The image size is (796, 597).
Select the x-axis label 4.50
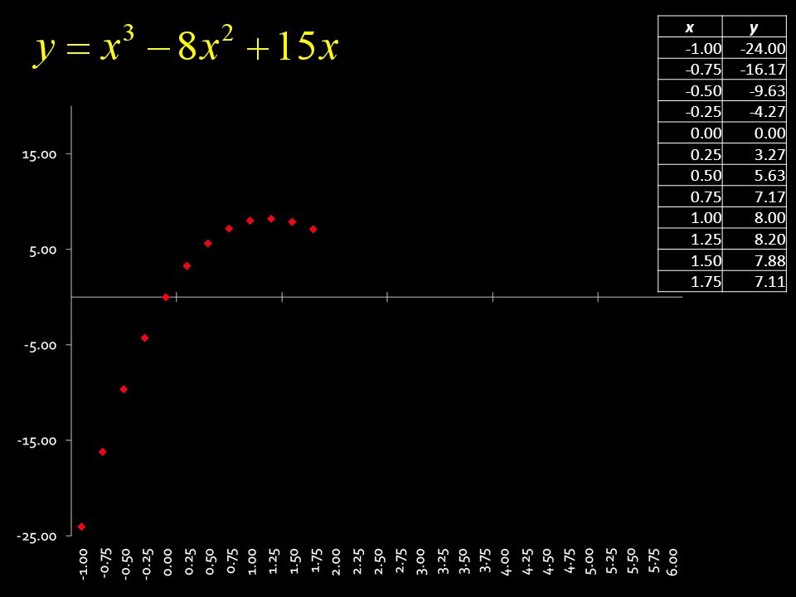pos(546,561)
